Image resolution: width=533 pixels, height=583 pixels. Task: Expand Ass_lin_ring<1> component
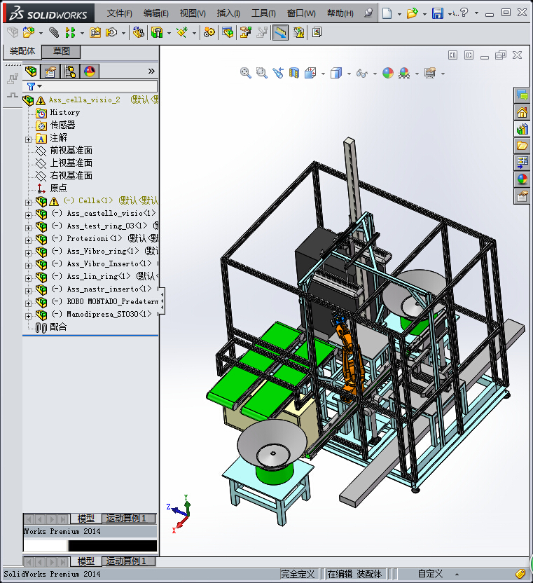tap(28, 278)
